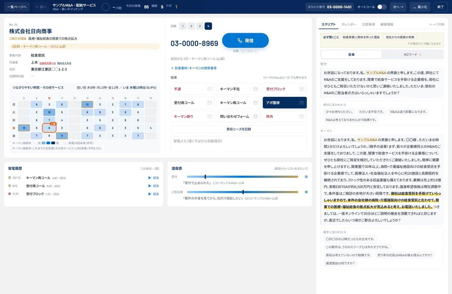Adjust the ご担当者 temperature slider
This screenshot has width=452, height=294.
click(x=243, y=192)
